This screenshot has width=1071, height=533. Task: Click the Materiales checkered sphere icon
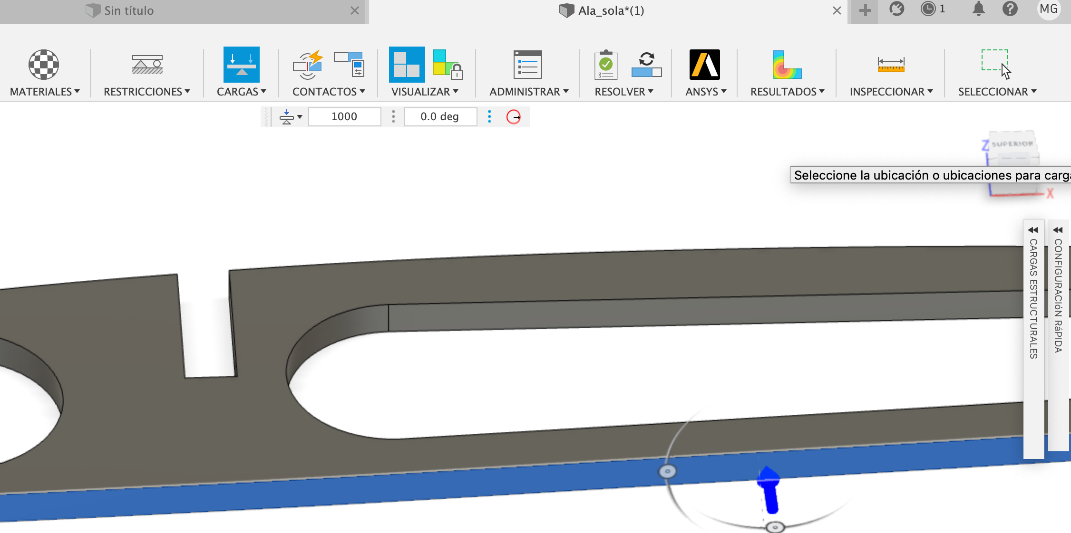(x=44, y=65)
